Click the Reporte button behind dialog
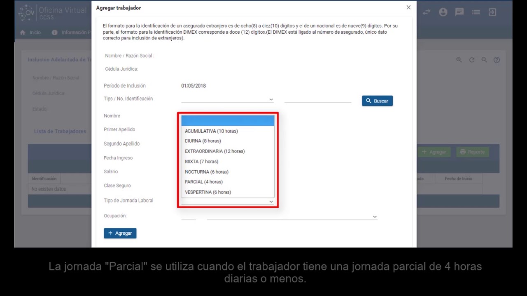 [x=472, y=152]
